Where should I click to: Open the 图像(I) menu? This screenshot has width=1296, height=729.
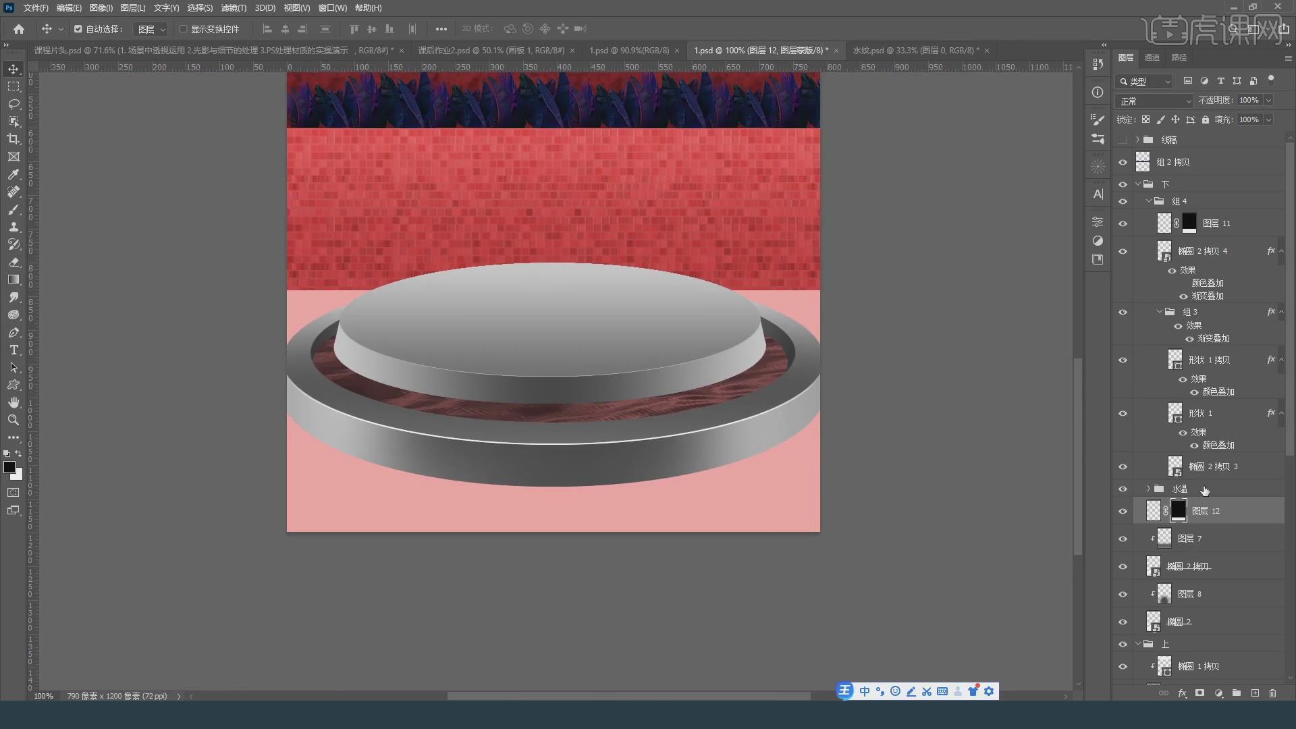tap(101, 8)
